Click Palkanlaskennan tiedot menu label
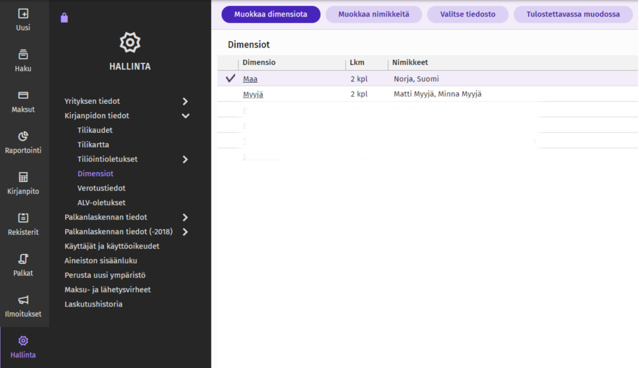The image size is (639, 368). [x=106, y=217]
